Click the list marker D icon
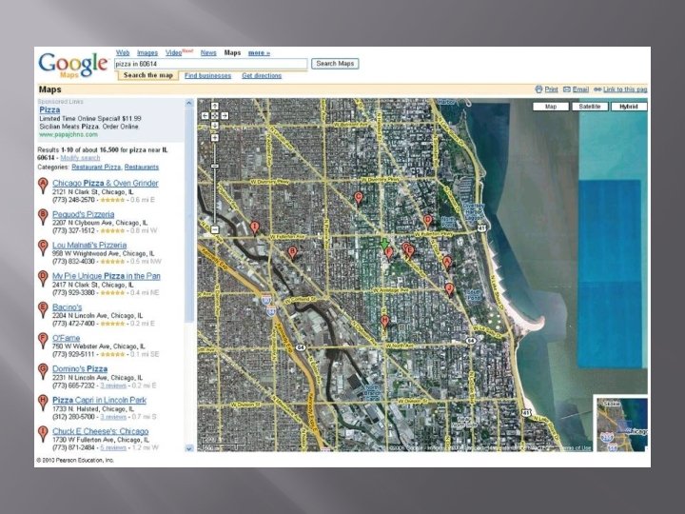Screen dimensions: 685x514 point(43,278)
